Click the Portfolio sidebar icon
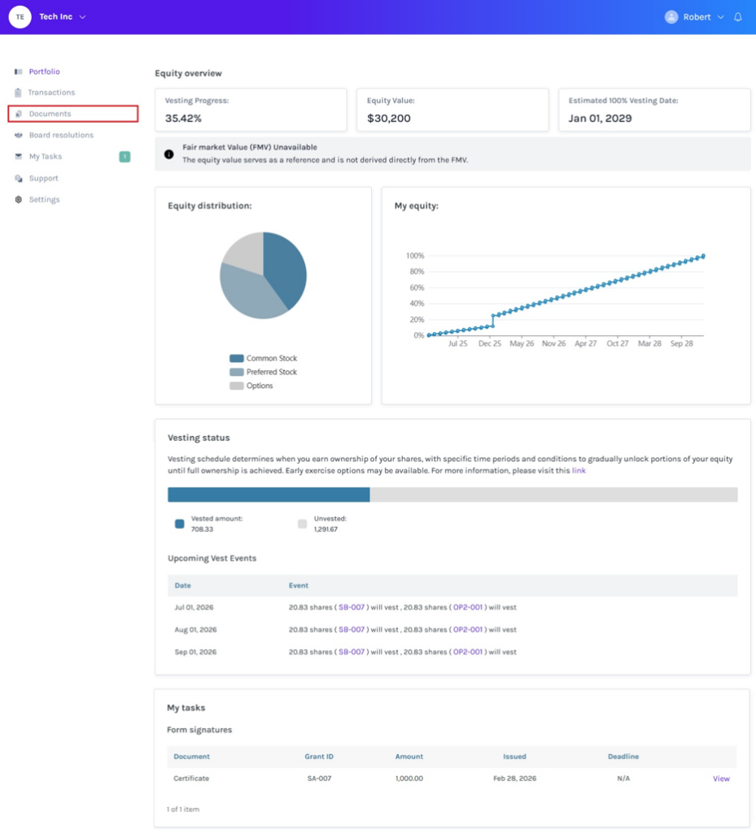The image size is (756, 833). pos(19,72)
